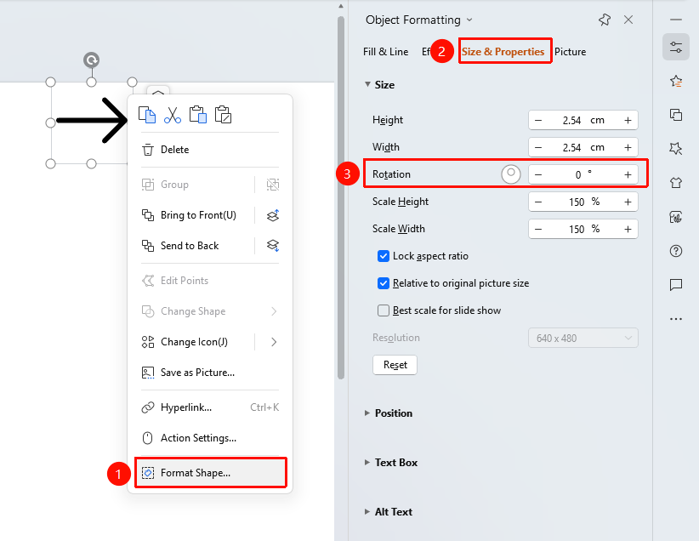The height and width of the screenshot is (541, 699).
Task: Click the shirt-shaped sidebar icon
Action: pyautogui.click(x=676, y=182)
